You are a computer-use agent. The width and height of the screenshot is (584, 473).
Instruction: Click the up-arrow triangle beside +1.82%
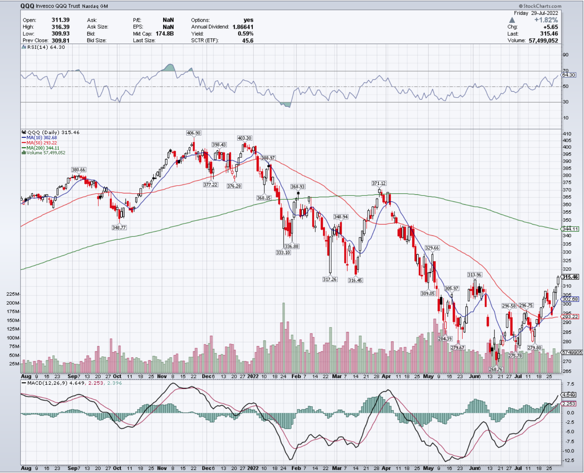tap(512, 20)
